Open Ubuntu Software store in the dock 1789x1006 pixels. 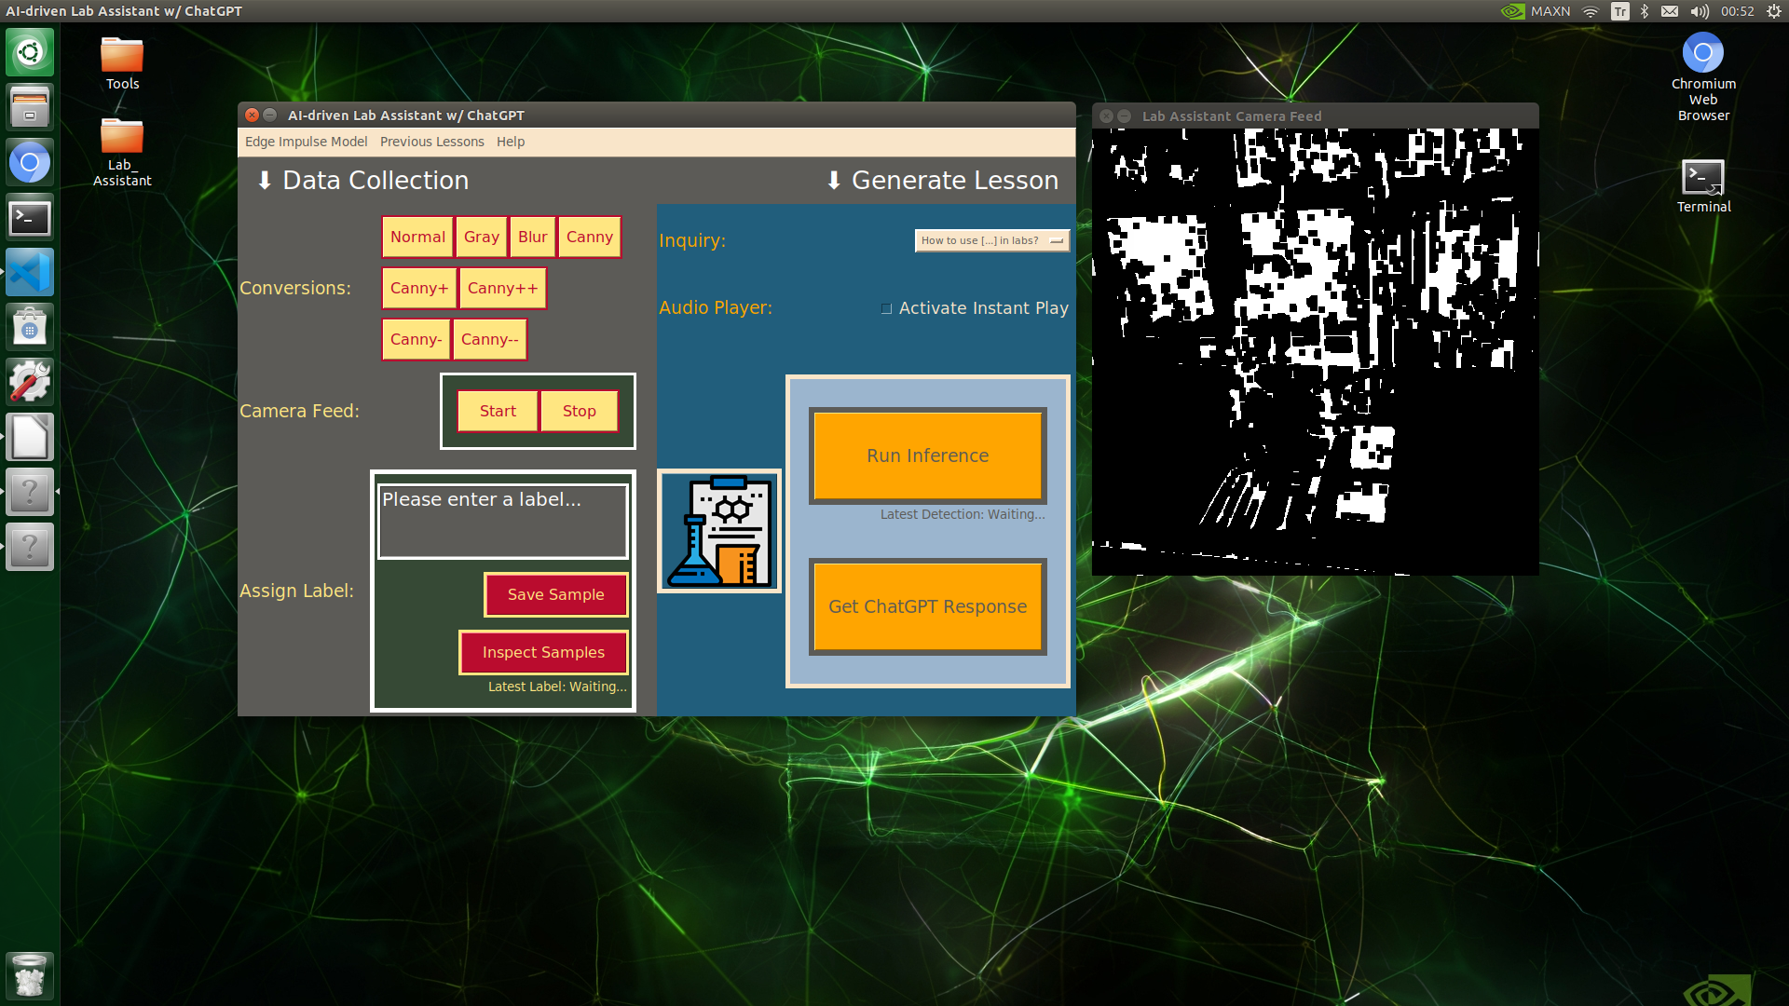(30, 328)
